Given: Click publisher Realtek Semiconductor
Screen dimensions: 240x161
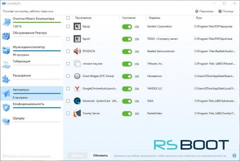Looking at the screenshot, I should 161,51.
